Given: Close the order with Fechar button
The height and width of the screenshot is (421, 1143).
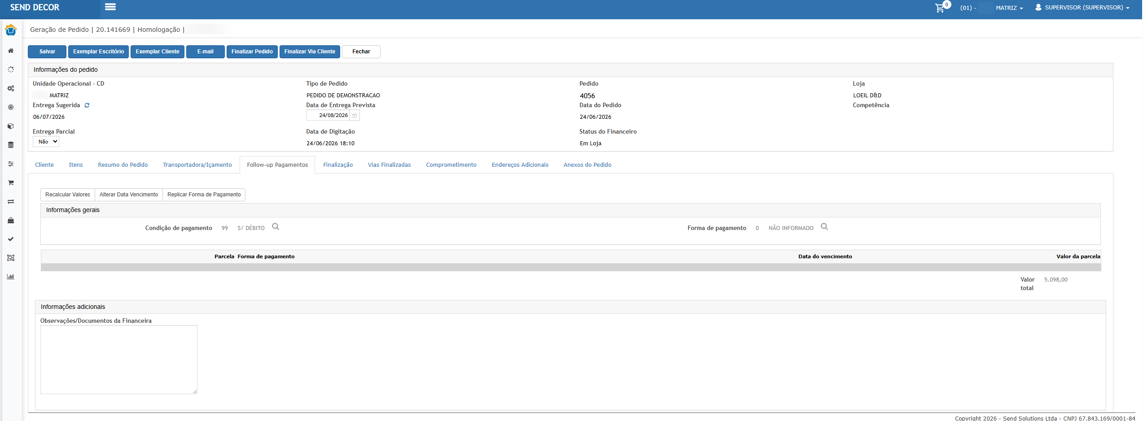Looking at the screenshot, I should coord(361,52).
